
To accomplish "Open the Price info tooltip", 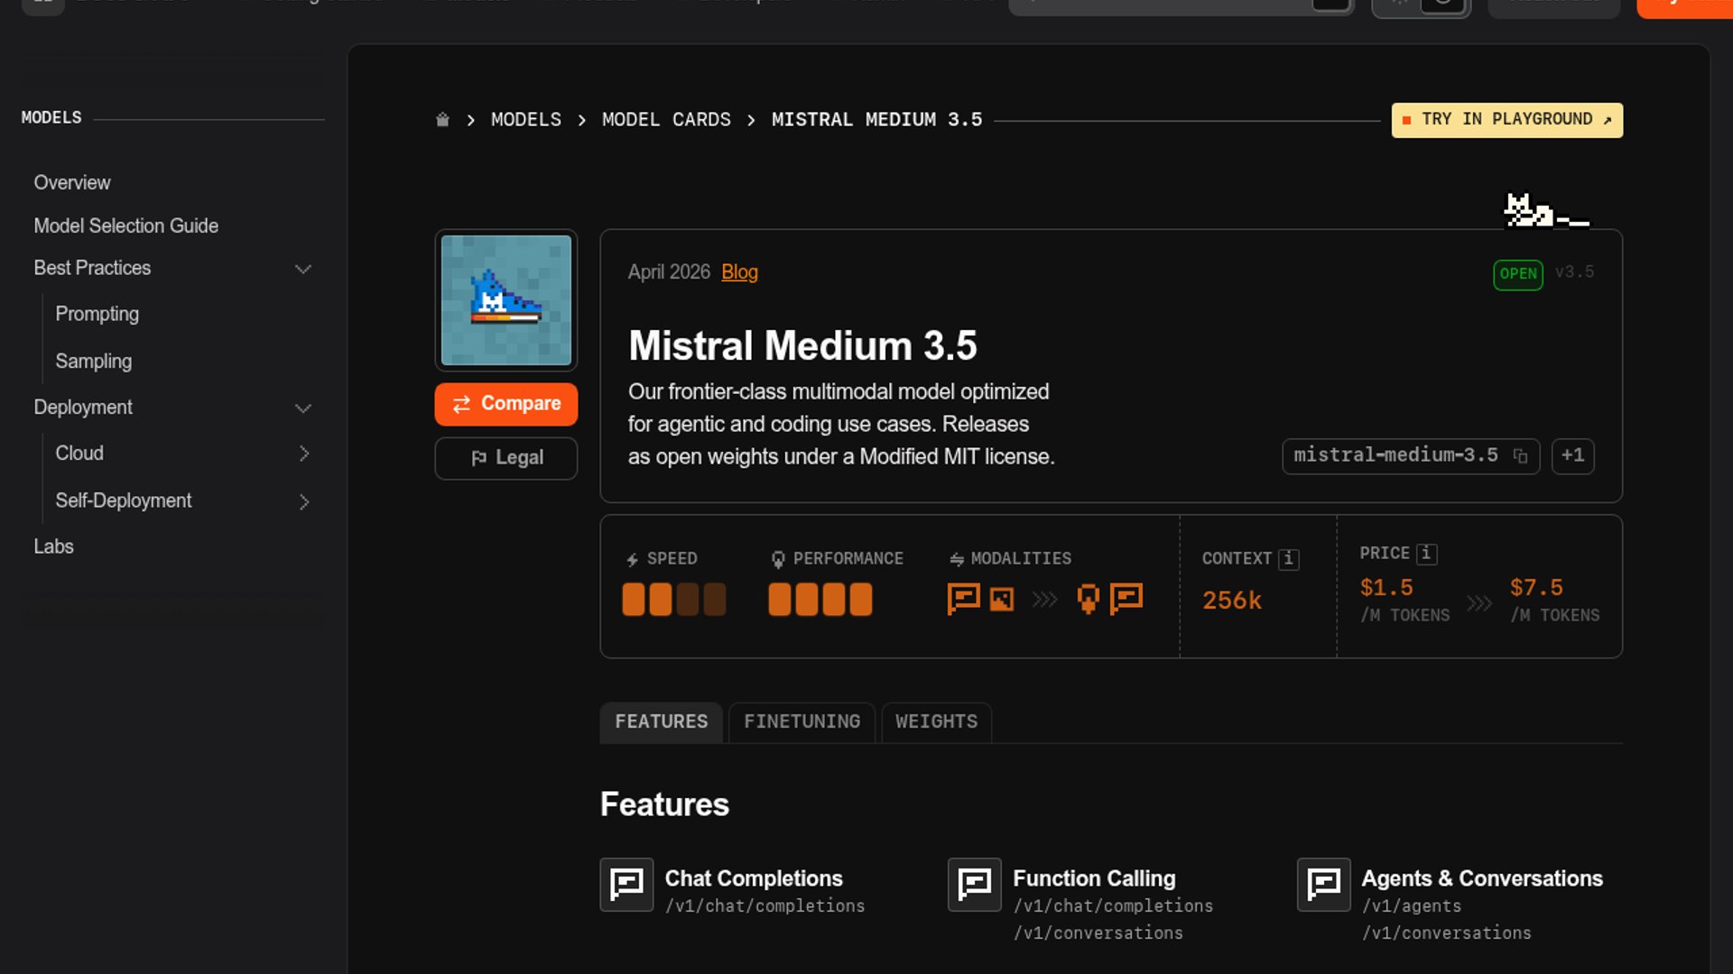I will point(1425,553).
